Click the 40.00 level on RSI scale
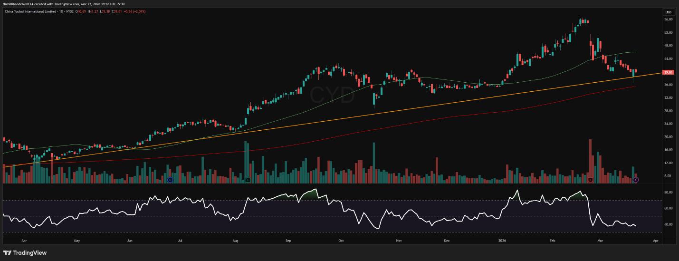 point(668,224)
